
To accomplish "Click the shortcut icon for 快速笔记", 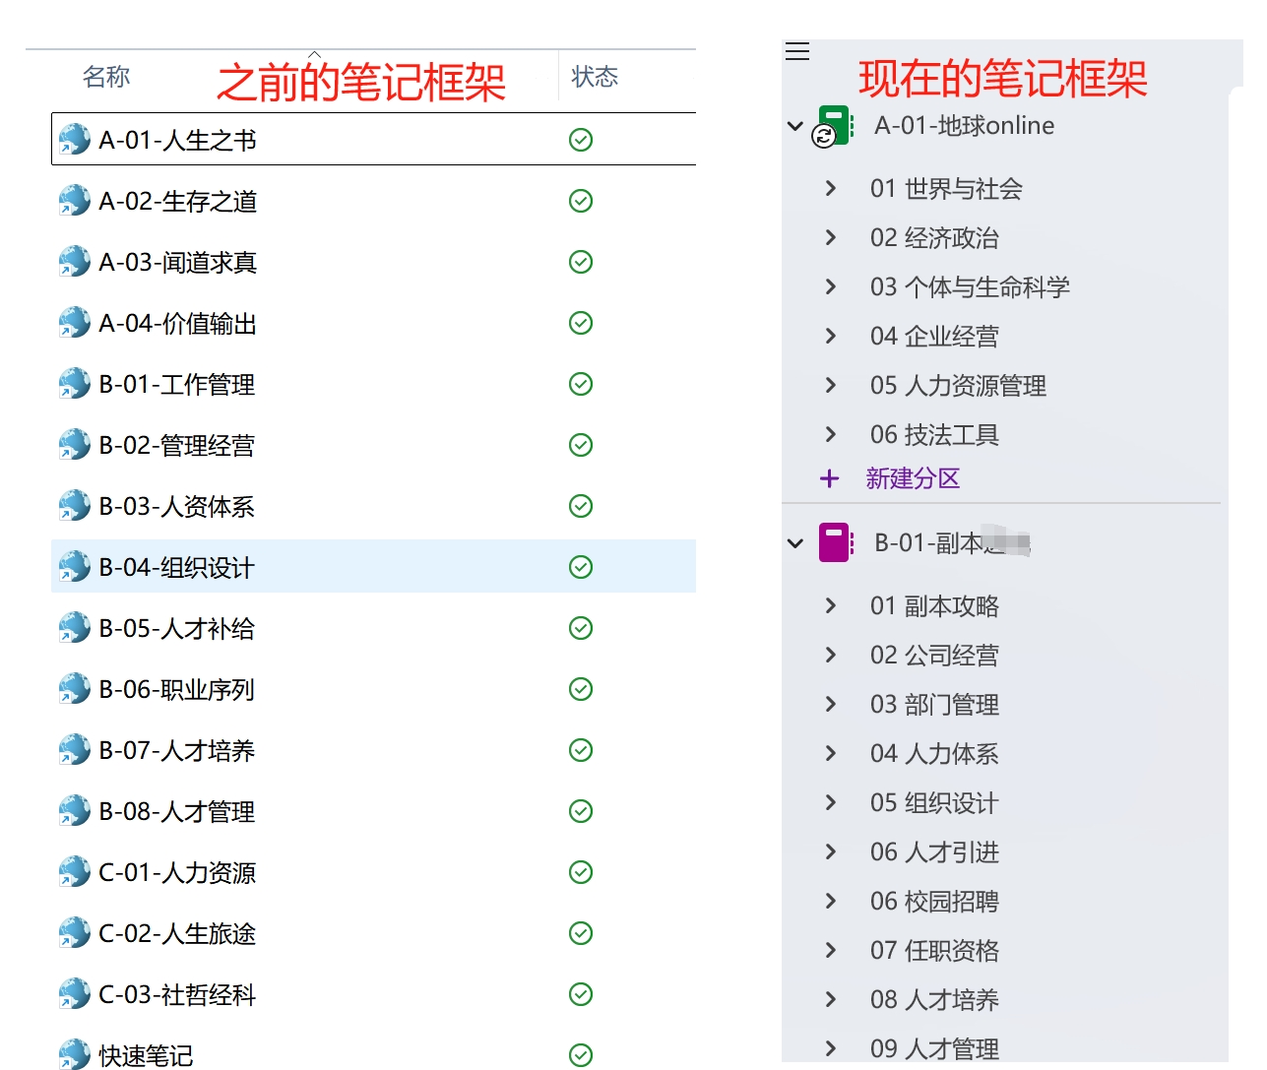I will 74,1054.
